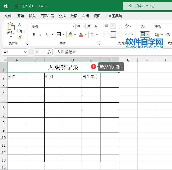Align text right
This screenshot has width=172, height=170.
pos(120,34)
